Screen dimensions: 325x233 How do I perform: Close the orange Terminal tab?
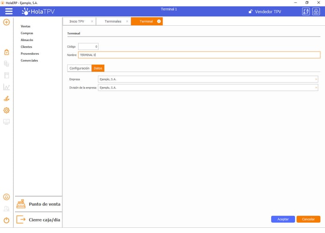tap(159, 22)
